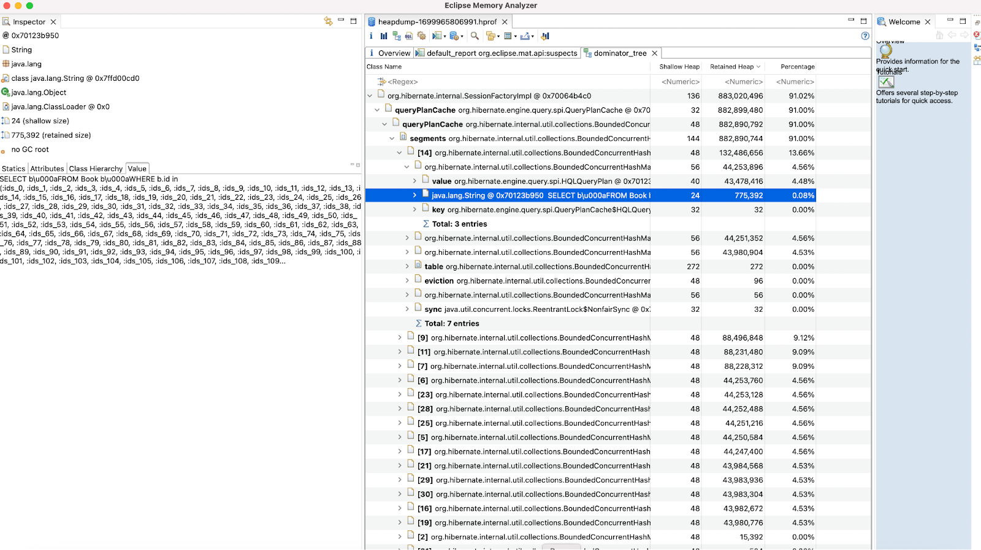Image resolution: width=981 pixels, height=550 pixels.
Task: Click '775,392 (retained size)' in Inspector
Action: [51, 135]
